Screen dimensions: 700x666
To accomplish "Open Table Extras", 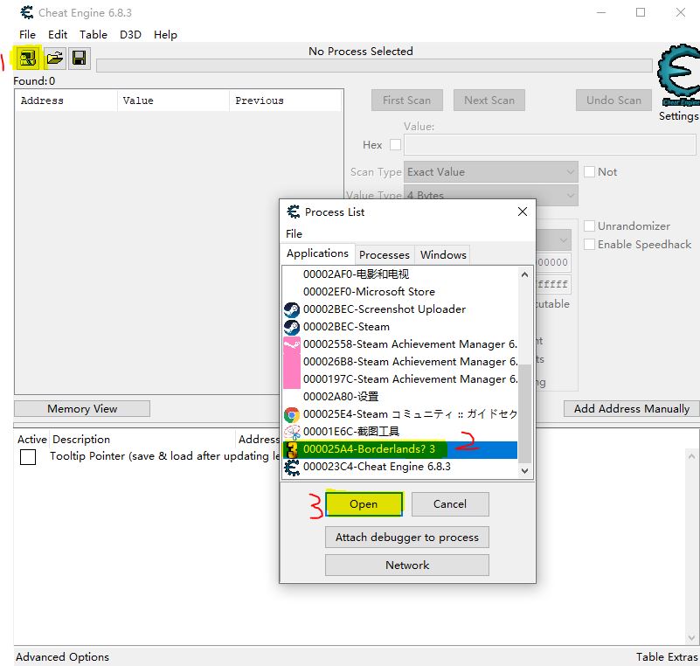I will coord(667,656).
